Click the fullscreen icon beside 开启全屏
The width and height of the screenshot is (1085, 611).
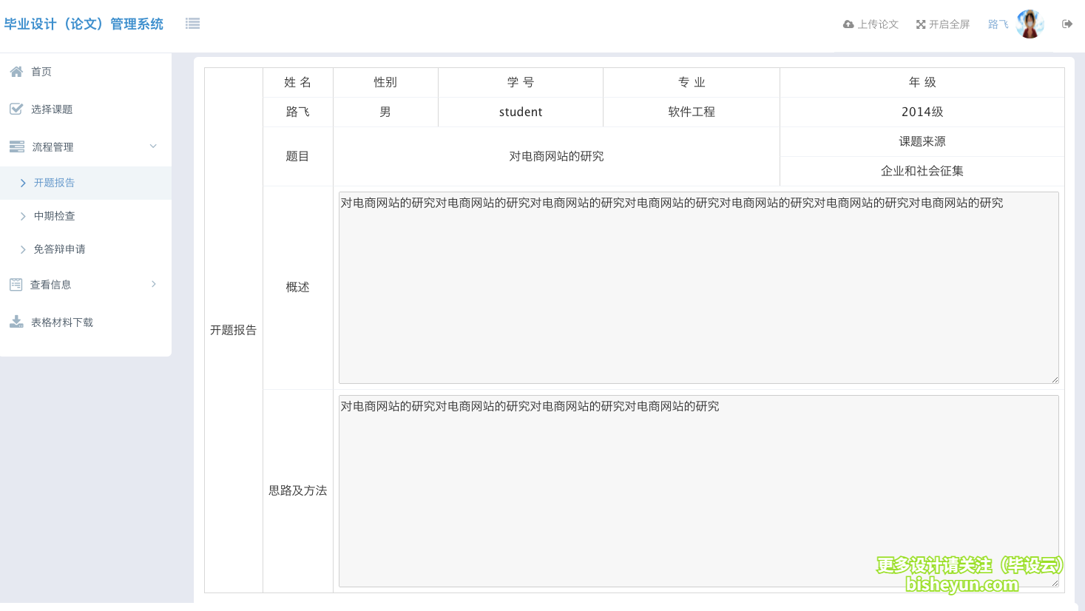920,23
